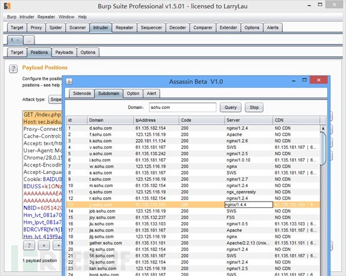Open the Alert tab in Assassin
Screen dimensions: 346x276
(x=151, y=93)
